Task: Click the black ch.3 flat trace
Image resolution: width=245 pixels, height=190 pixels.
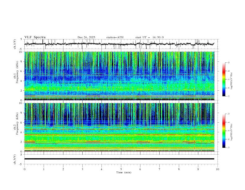Action: tap(119, 159)
